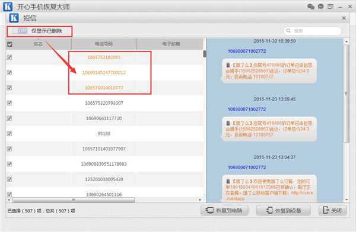The height and width of the screenshot is (232, 356).
Task: Select phone number 10690264501116
Action: tap(104, 194)
